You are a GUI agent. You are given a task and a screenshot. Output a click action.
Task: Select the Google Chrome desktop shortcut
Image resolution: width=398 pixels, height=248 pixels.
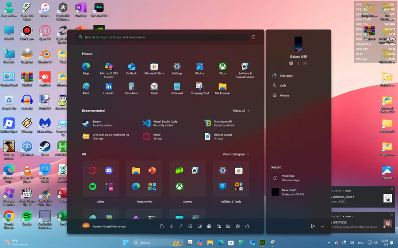[x=9, y=220]
